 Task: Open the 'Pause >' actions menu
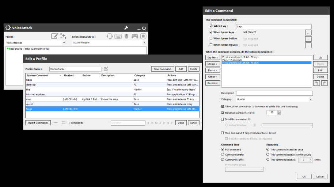pos(213,70)
